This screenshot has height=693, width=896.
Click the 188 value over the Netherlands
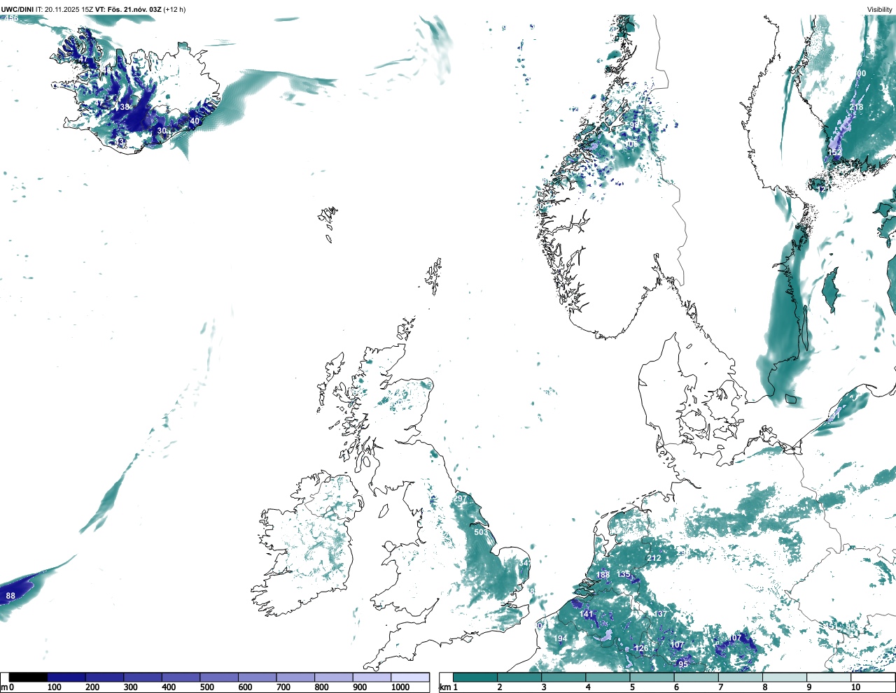coord(603,575)
